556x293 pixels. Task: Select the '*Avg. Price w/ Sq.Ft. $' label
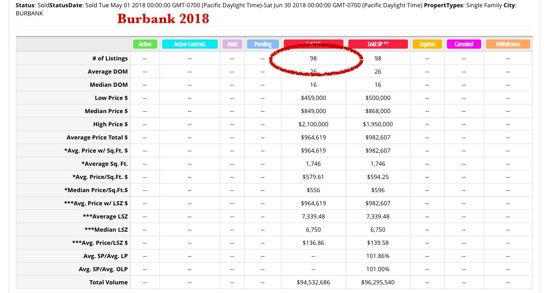point(96,150)
